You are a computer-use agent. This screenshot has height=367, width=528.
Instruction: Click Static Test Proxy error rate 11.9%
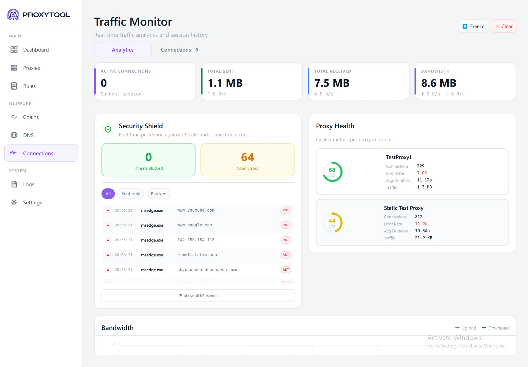pyautogui.click(x=421, y=224)
